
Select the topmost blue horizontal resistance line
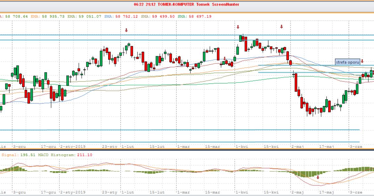(187, 35)
